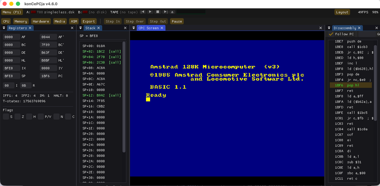Select disassembly line 1BE8 call $1cb3

tap(351, 47)
